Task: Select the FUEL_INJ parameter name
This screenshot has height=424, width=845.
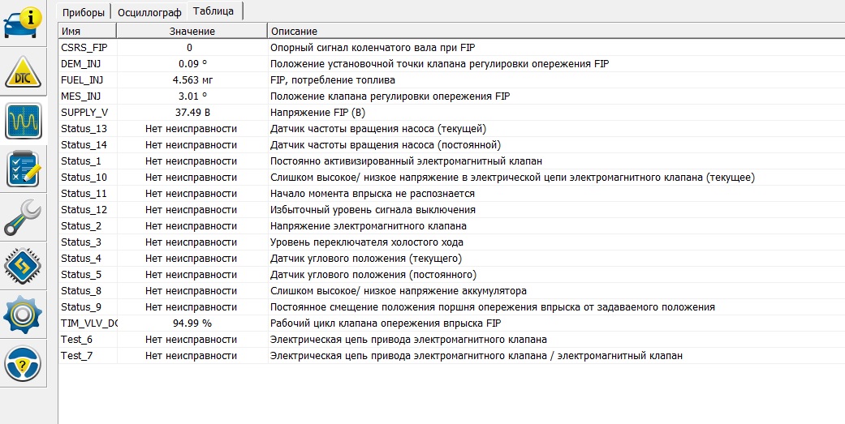Action: click(x=82, y=79)
